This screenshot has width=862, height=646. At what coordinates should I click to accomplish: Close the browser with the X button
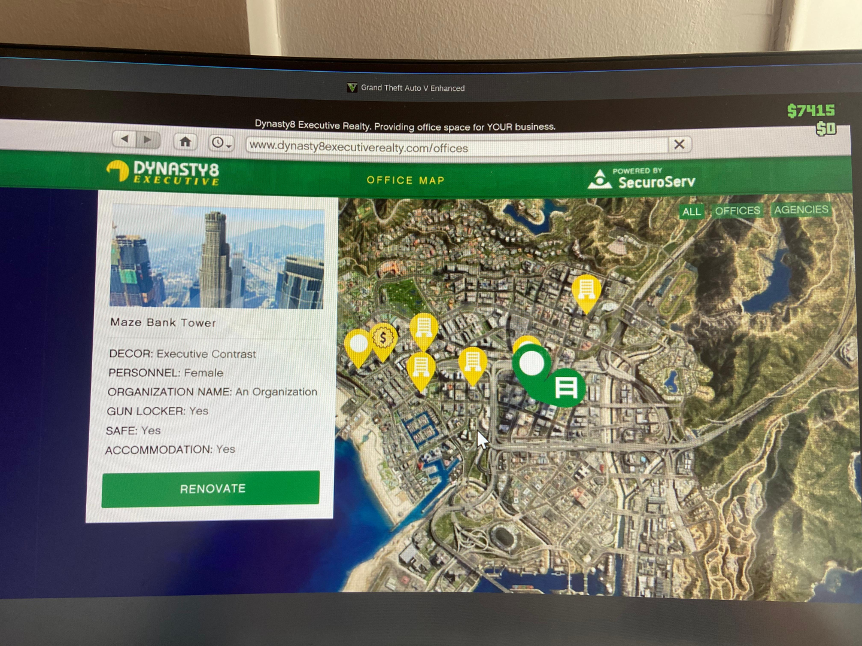tap(679, 144)
